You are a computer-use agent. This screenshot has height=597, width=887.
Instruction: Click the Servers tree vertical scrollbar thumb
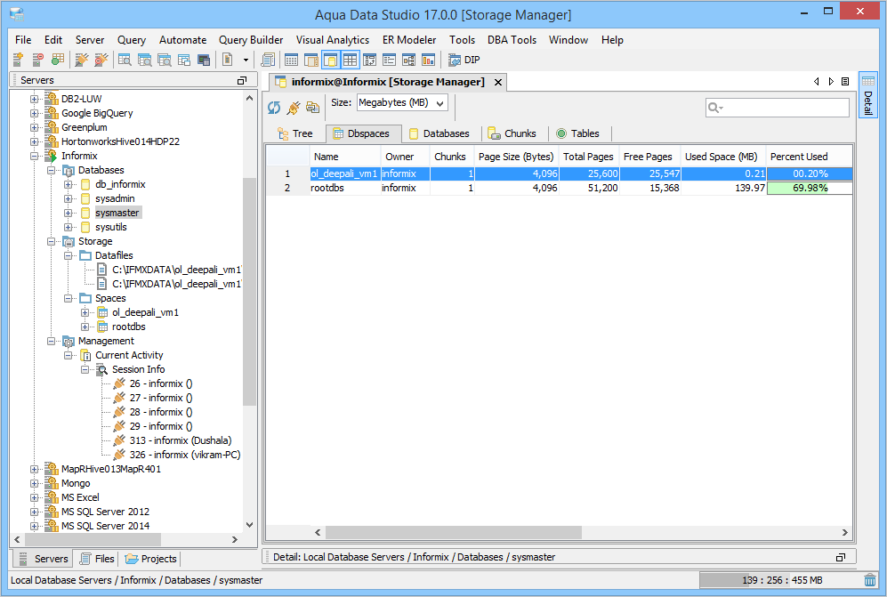[x=249, y=292]
